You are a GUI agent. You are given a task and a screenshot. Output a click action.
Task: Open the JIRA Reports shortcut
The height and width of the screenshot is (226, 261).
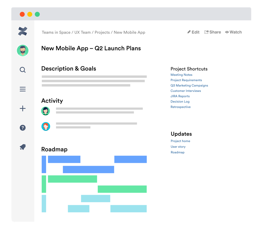tap(180, 96)
